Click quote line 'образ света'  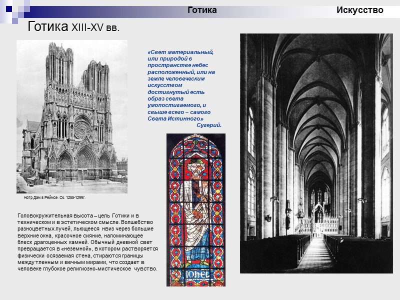[165, 98]
